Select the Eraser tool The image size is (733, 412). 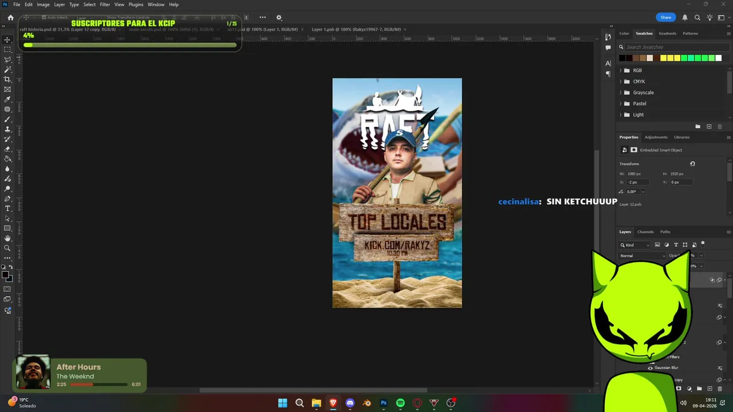[7, 149]
